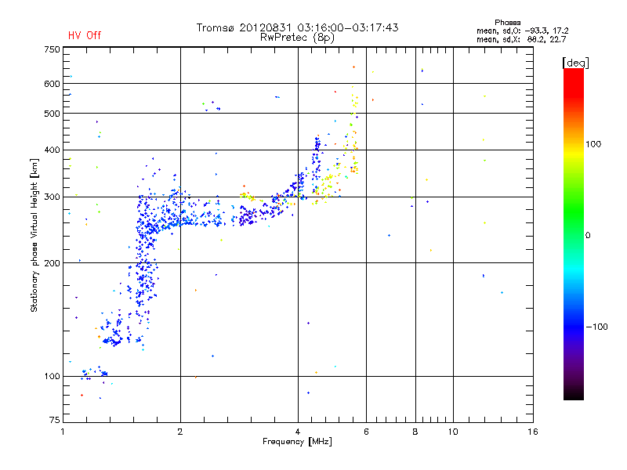Click the y-axis '200' tick label
The image size is (627, 470).
point(52,263)
